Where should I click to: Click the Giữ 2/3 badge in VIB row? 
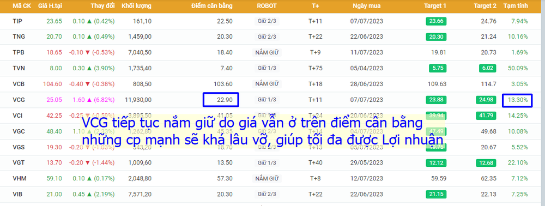[267, 195]
